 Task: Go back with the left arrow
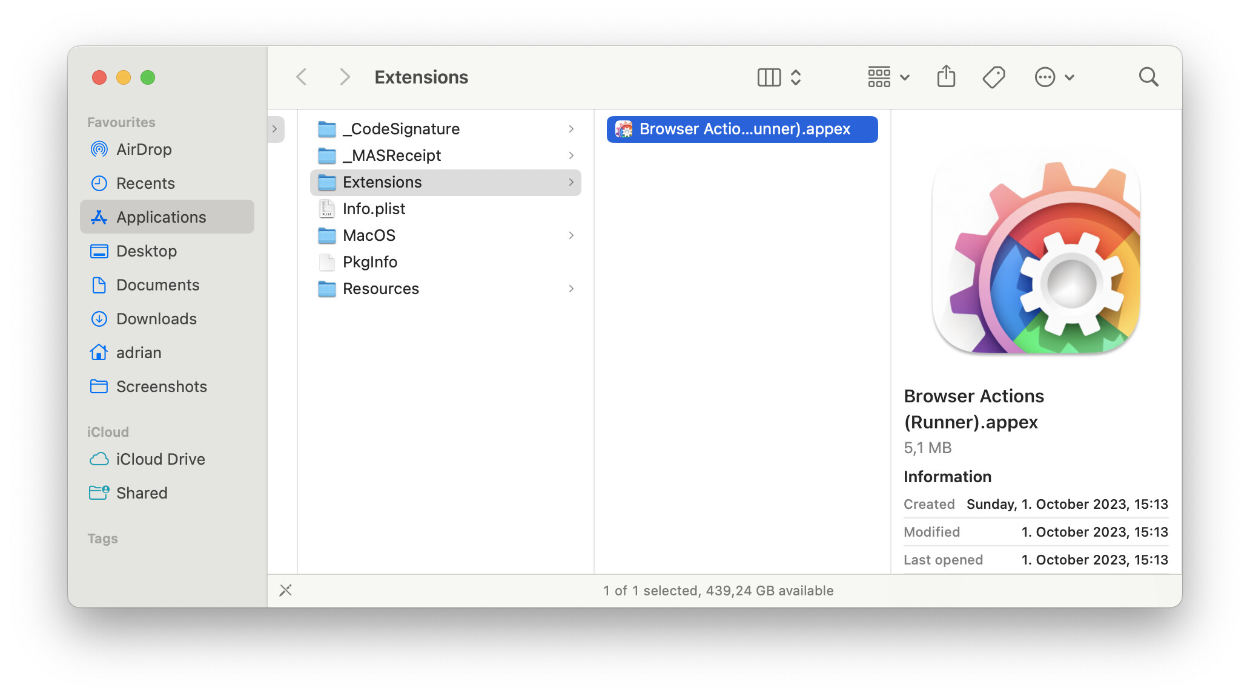(302, 77)
